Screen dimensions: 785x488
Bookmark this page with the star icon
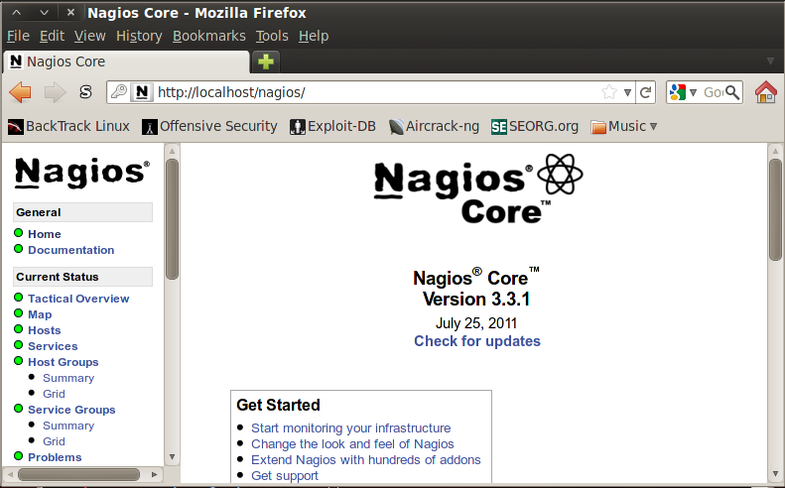[x=608, y=92]
